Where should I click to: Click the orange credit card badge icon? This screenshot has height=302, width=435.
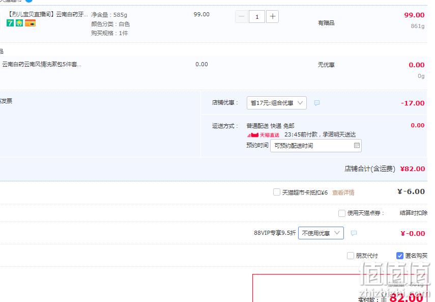[30, 23]
